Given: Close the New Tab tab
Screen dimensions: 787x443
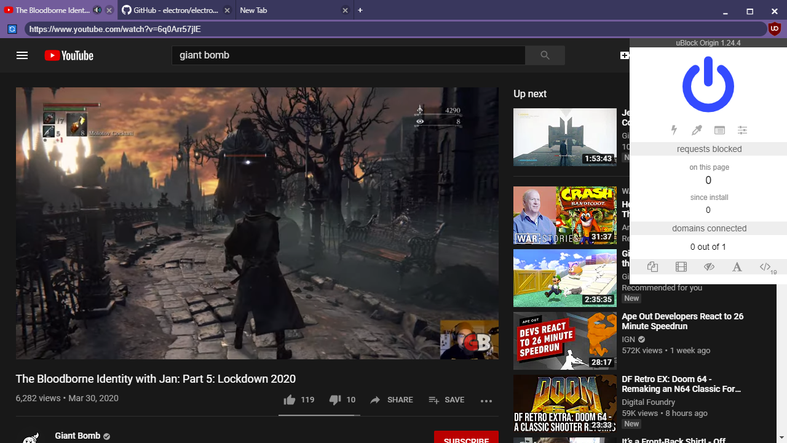Looking at the screenshot, I should pyautogui.click(x=345, y=10).
